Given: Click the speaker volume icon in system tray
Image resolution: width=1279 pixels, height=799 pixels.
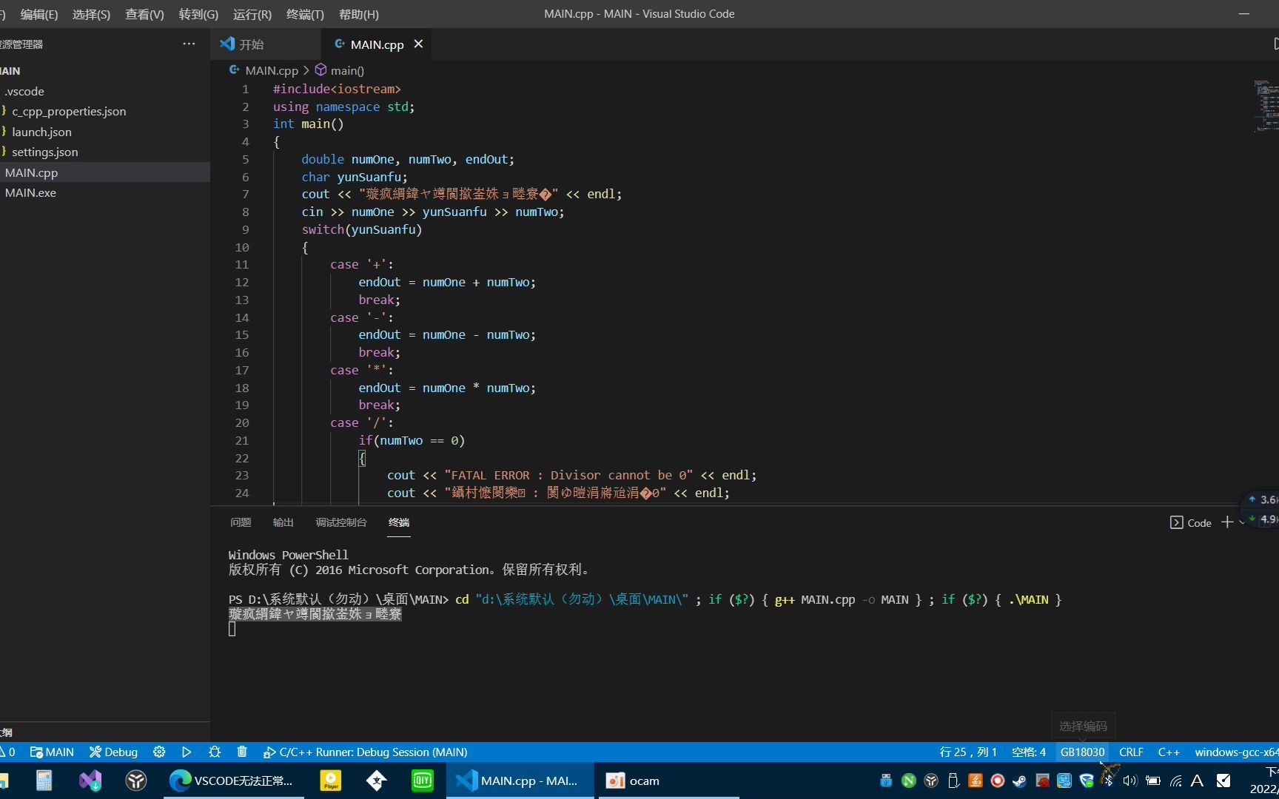Looking at the screenshot, I should (x=1130, y=781).
